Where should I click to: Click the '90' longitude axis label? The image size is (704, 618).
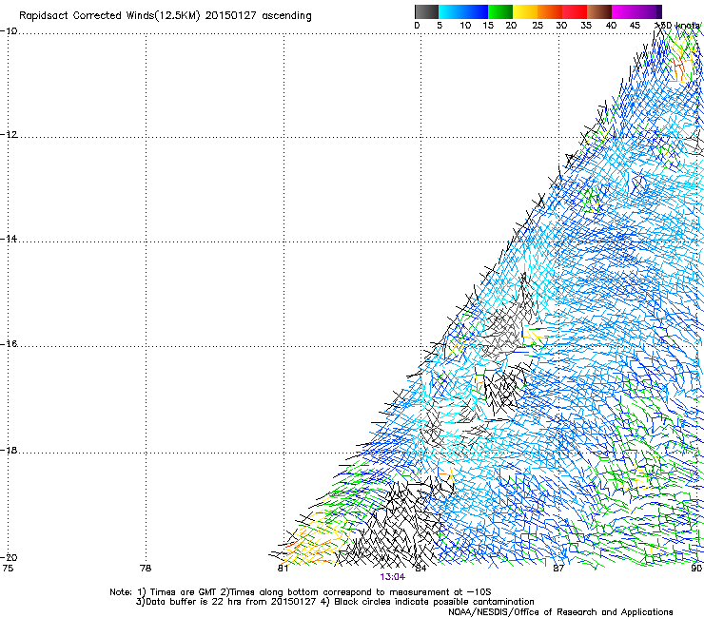pos(696,569)
